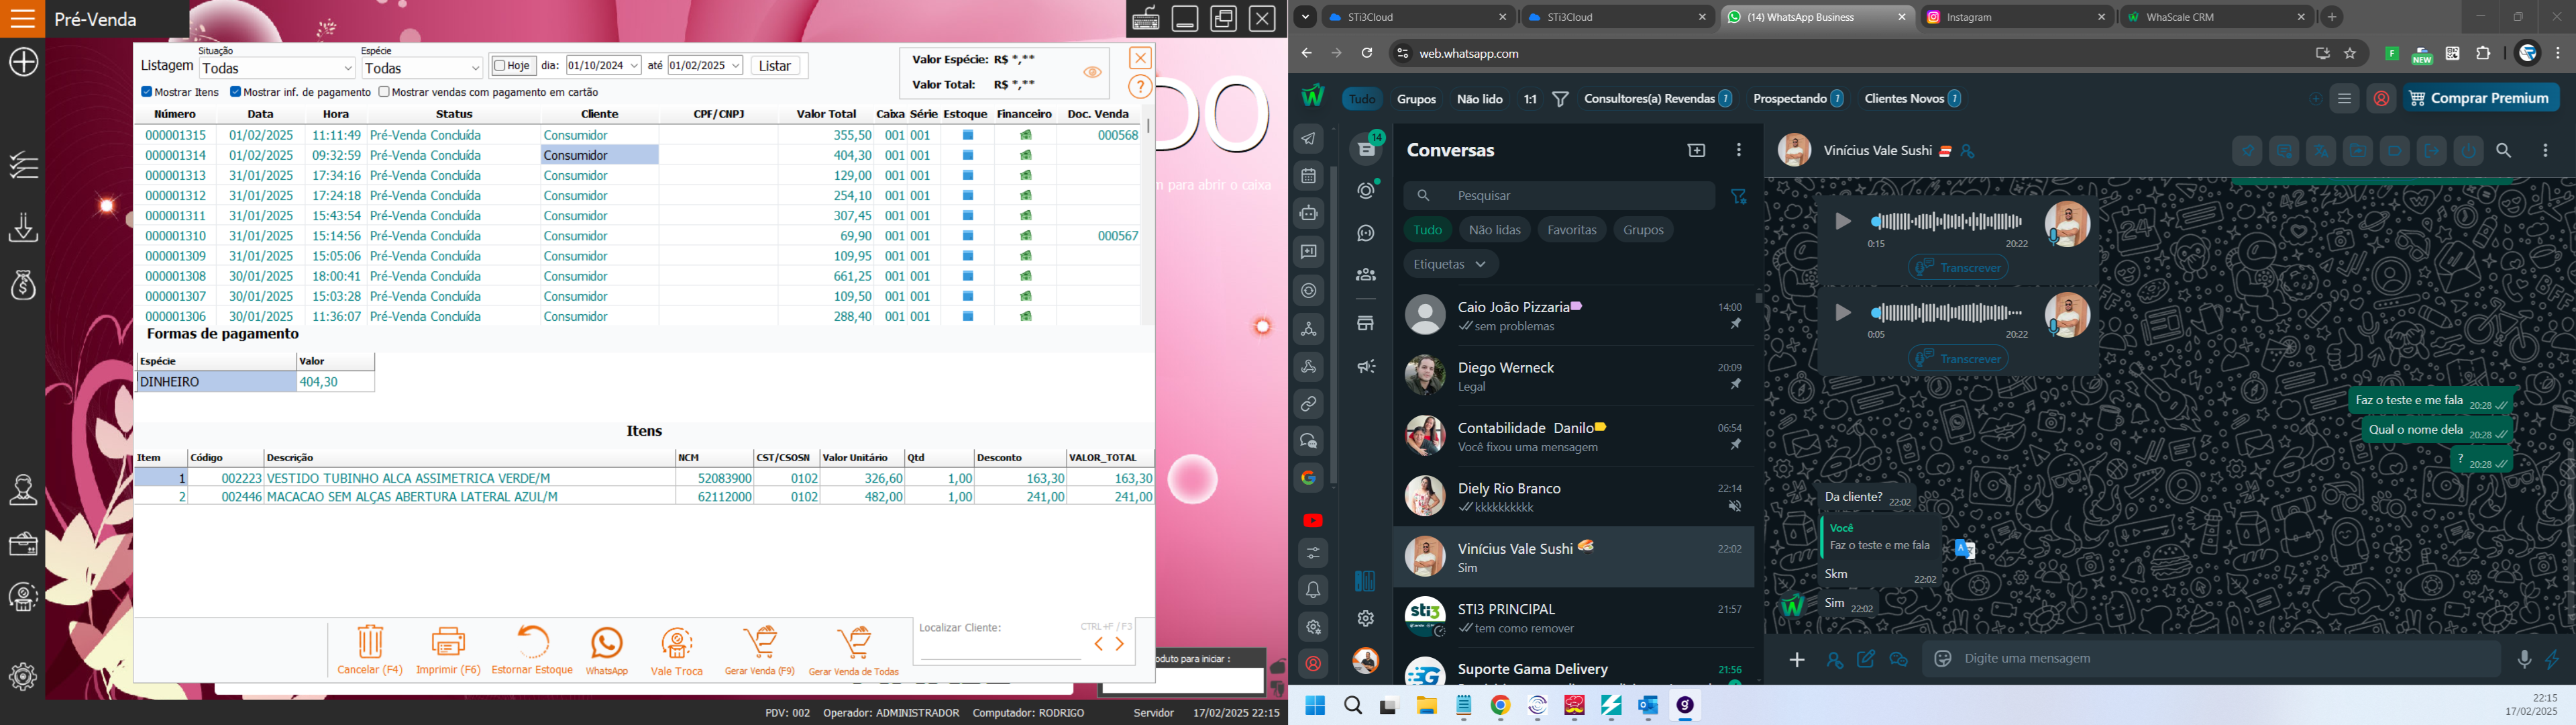Expand the Etiquetas filter dropdown
2576x725 pixels.
tap(1450, 264)
